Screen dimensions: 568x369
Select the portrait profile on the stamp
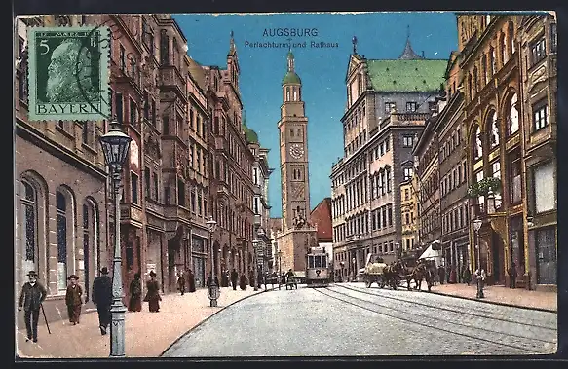coord(68,70)
